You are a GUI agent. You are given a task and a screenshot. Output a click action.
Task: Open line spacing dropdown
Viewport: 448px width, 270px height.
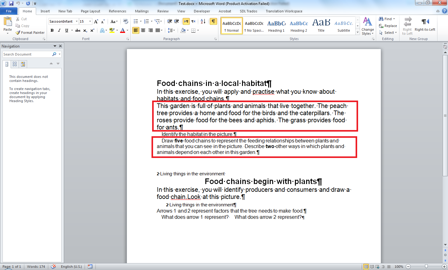tap(171, 30)
